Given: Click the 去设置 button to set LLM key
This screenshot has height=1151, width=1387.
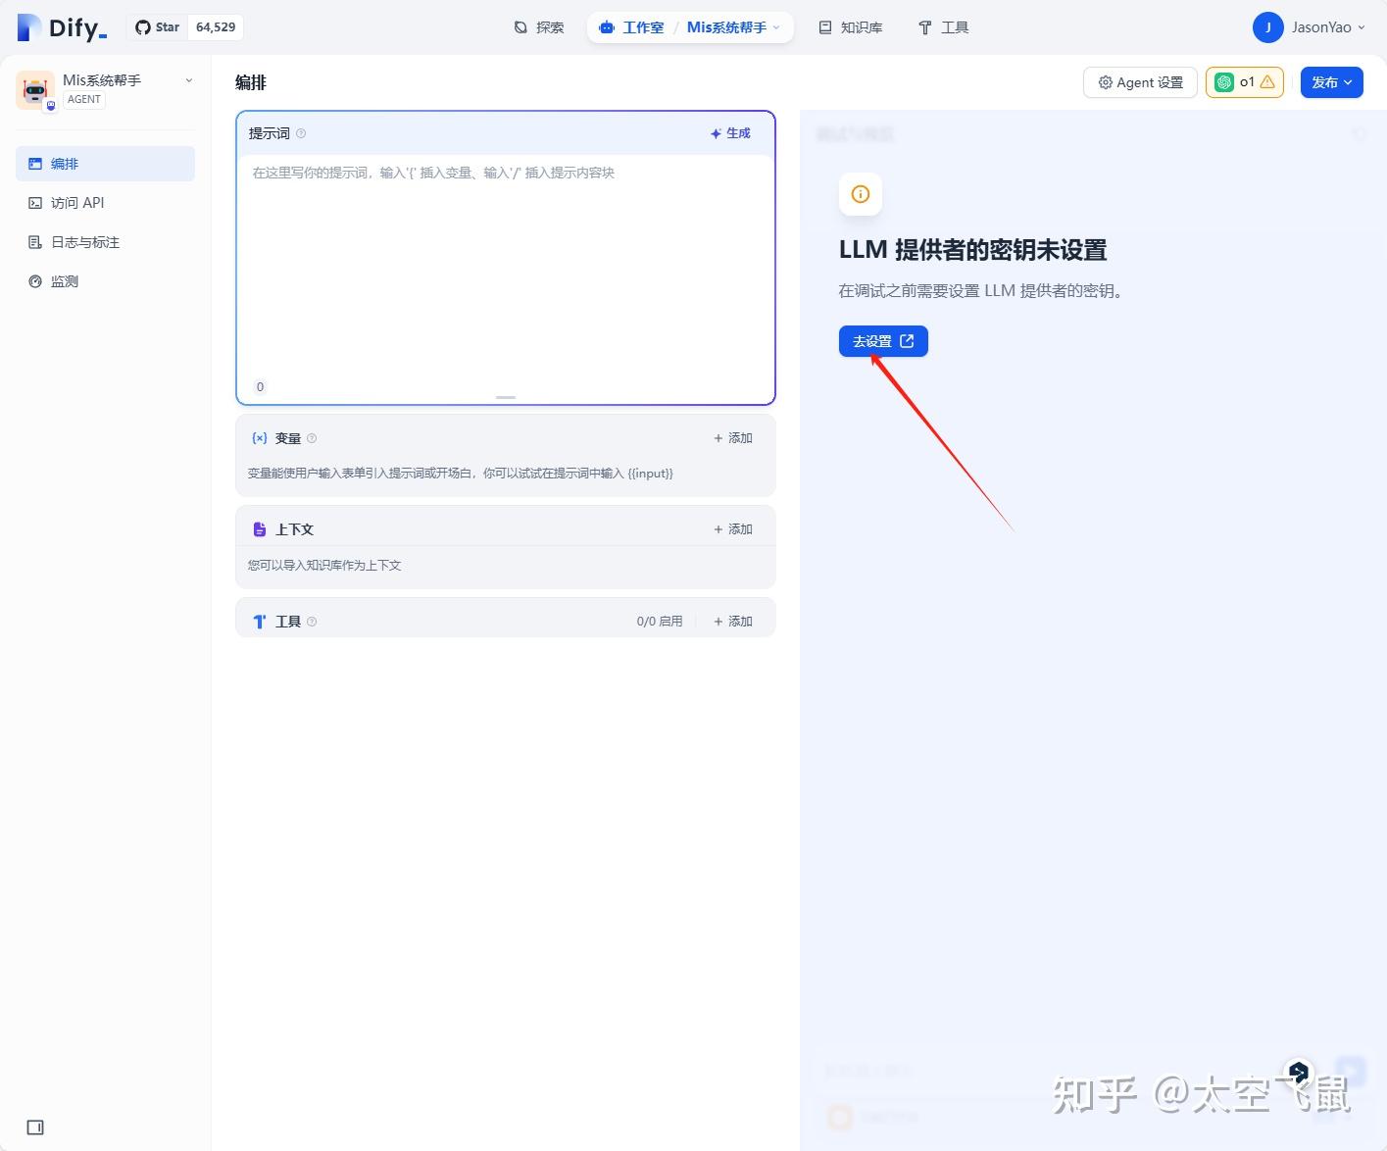Looking at the screenshot, I should pyautogui.click(x=881, y=340).
